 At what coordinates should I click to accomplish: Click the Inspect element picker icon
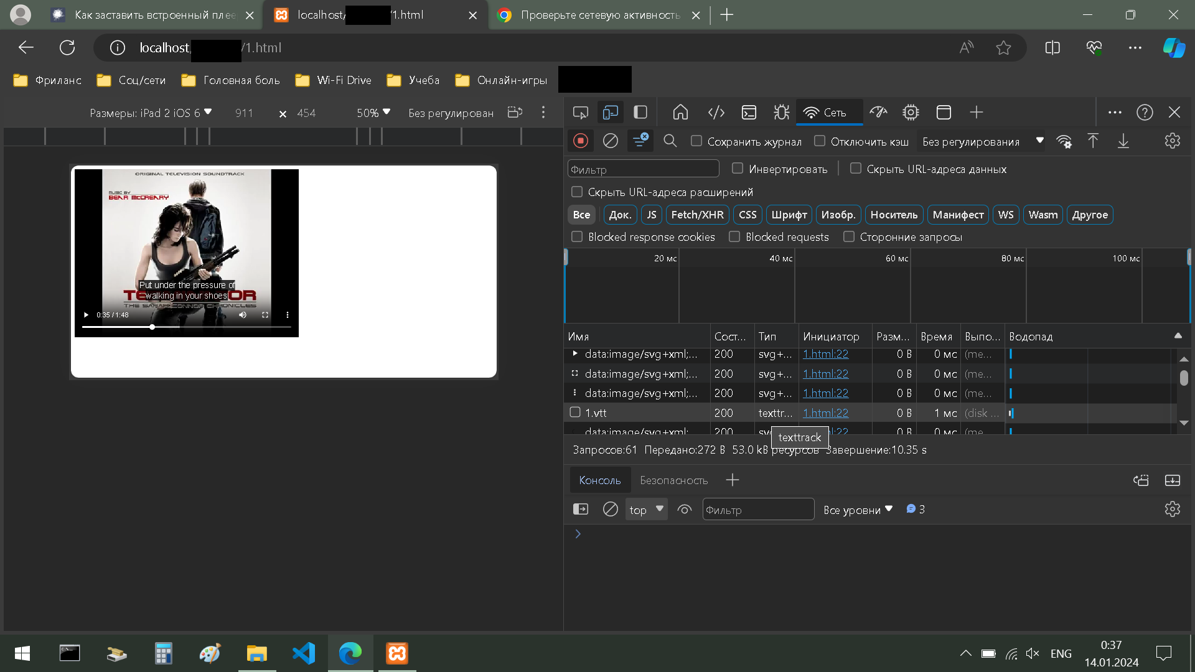click(x=580, y=113)
